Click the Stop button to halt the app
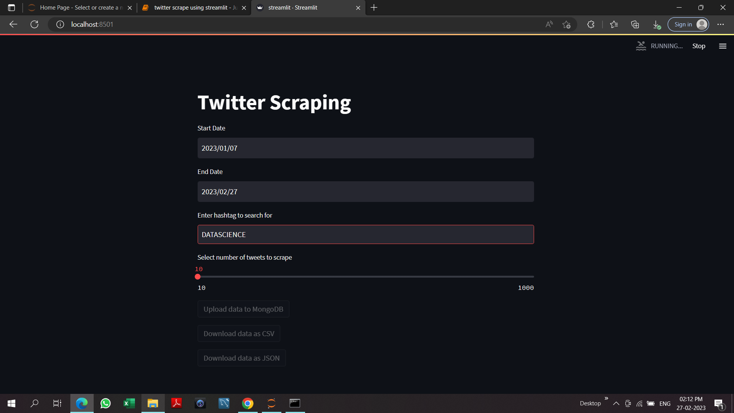Viewport: 734px width, 413px height. [698, 46]
